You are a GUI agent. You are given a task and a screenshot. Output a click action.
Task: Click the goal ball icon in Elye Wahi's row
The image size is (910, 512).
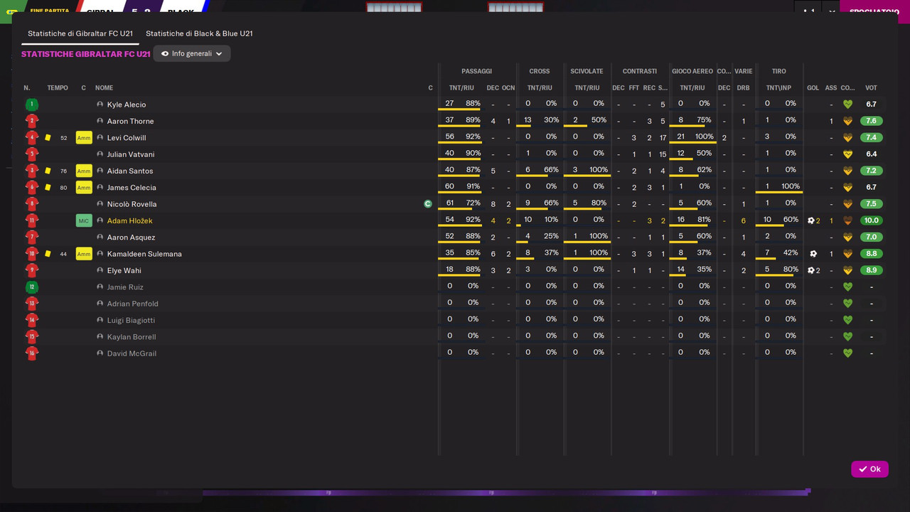pyautogui.click(x=811, y=270)
